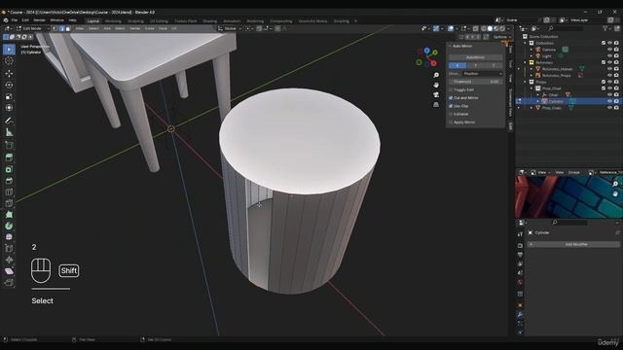Hide Camera object in outliner
The width and height of the screenshot is (623, 350).
coord(609,50)
